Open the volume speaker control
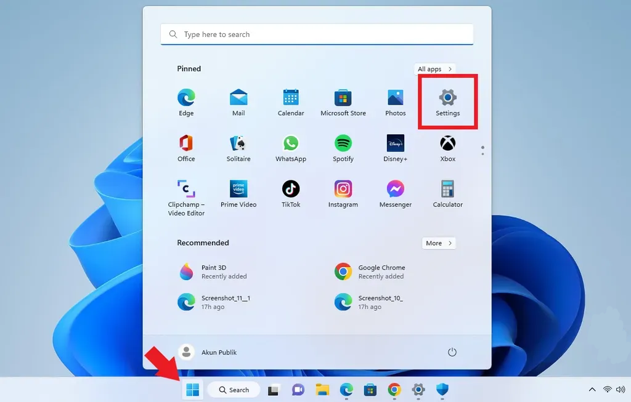 click(x=620, y=389)
